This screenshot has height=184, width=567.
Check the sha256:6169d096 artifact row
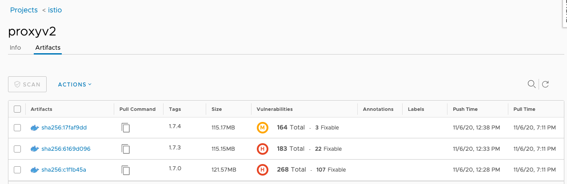tap(17, 149)
